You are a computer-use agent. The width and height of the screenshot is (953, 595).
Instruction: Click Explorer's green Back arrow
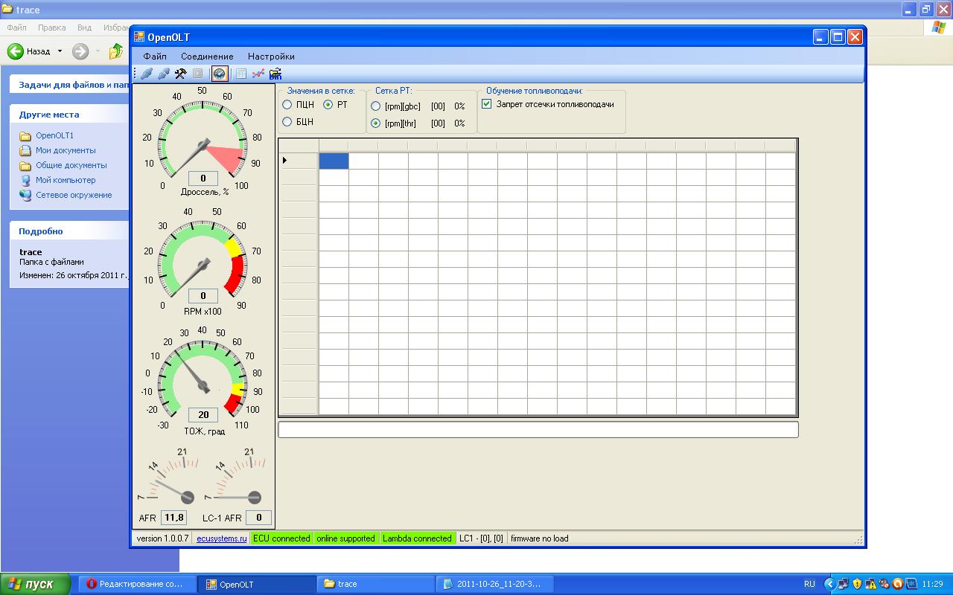(x=16, y=51)
